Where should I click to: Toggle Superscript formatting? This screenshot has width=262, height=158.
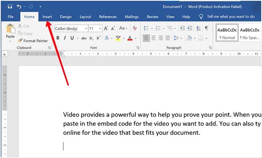tap(98, 38)
